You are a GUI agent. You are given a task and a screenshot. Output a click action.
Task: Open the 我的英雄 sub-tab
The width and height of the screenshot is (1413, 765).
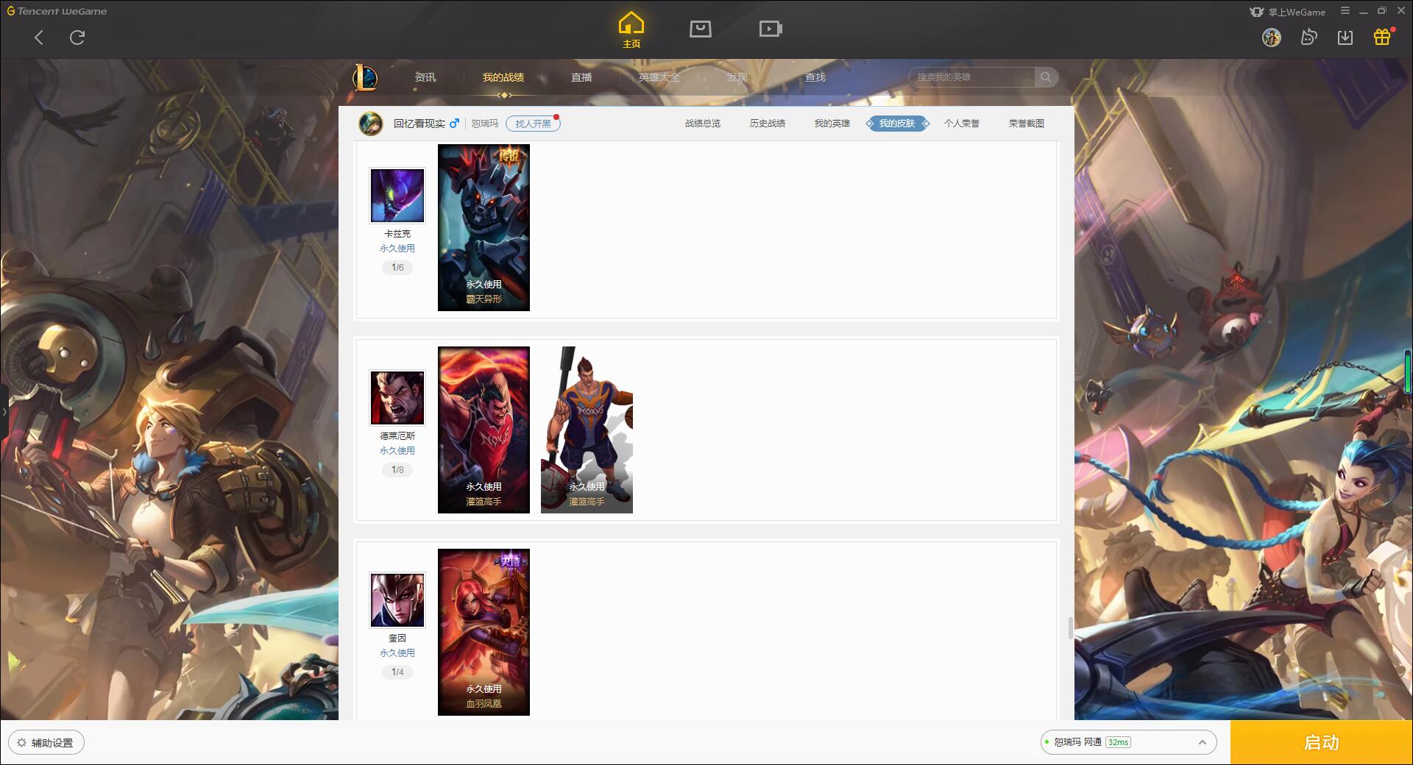[832, 124]
